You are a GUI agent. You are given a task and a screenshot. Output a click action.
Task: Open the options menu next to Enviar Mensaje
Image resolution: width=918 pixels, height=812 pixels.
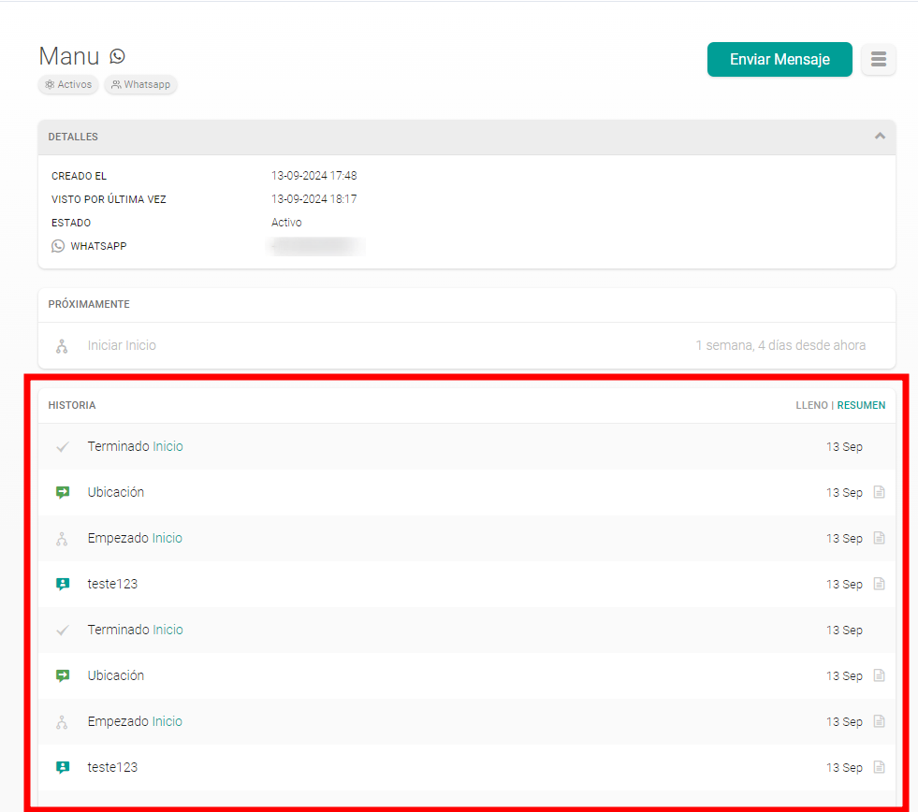click(x=878, y=59)
